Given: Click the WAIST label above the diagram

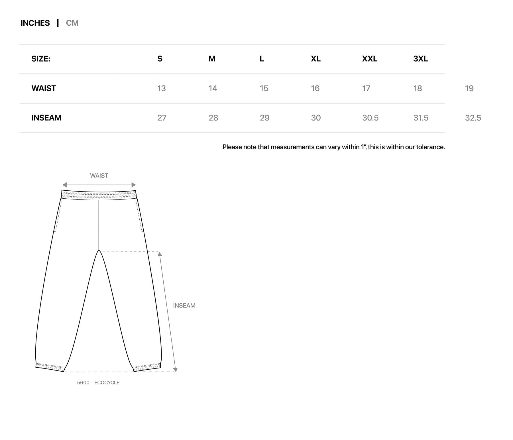Looking at the screenshot, I should pyautogui.click(x=99, y=176).
